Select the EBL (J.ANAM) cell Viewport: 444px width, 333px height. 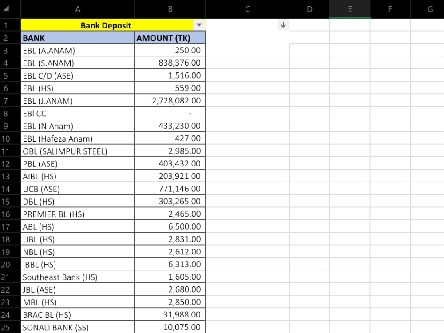[x=78, y=100]
